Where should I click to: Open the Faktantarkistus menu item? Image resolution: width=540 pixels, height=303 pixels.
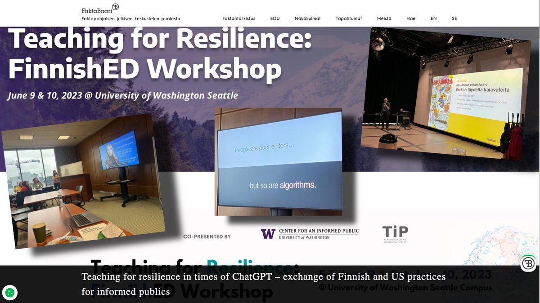pyautogui.click(x=238, y=18)
